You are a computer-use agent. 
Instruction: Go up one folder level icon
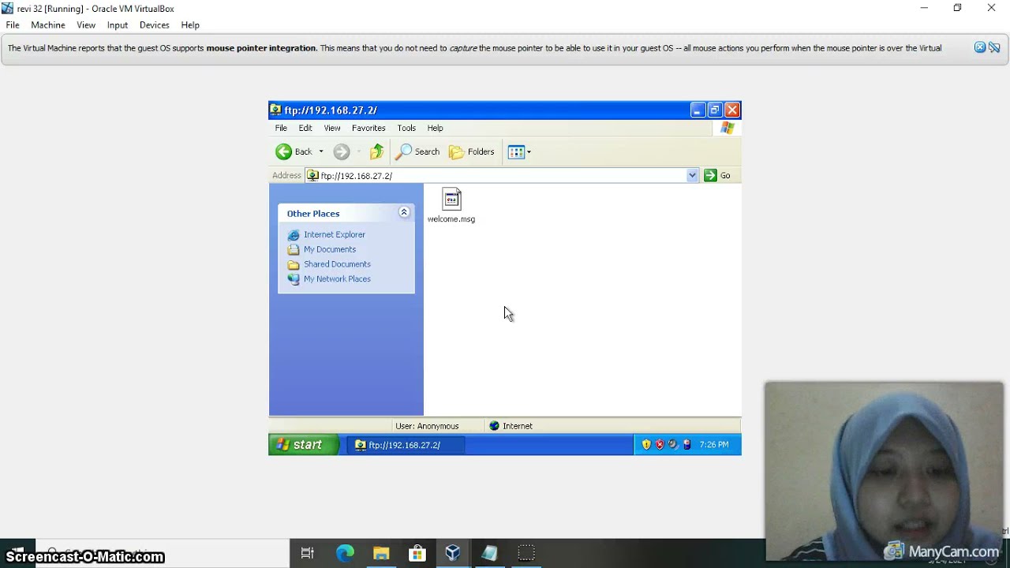377,151
